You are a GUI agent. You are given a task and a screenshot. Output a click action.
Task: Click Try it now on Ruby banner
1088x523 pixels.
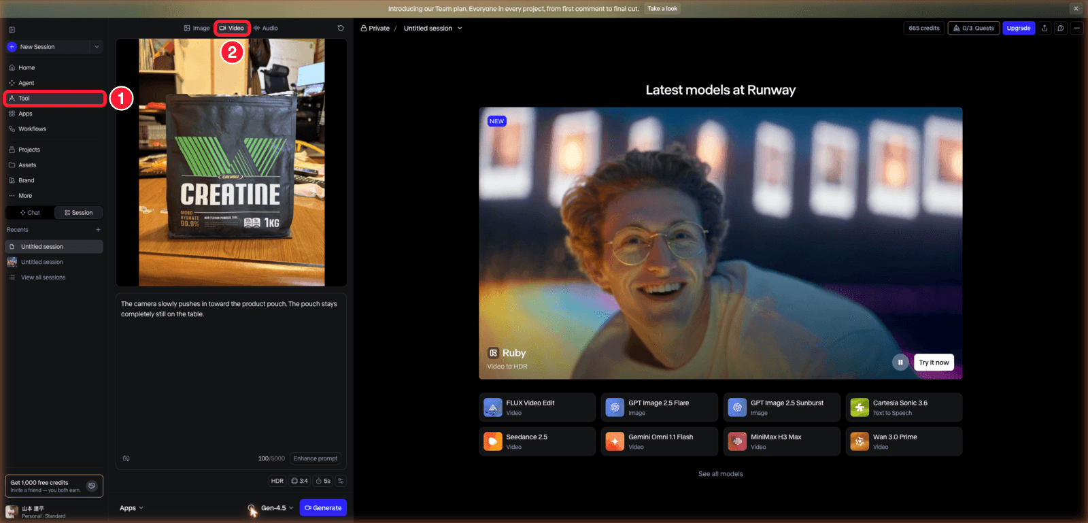pyautogui.click(x=934, y=362)
